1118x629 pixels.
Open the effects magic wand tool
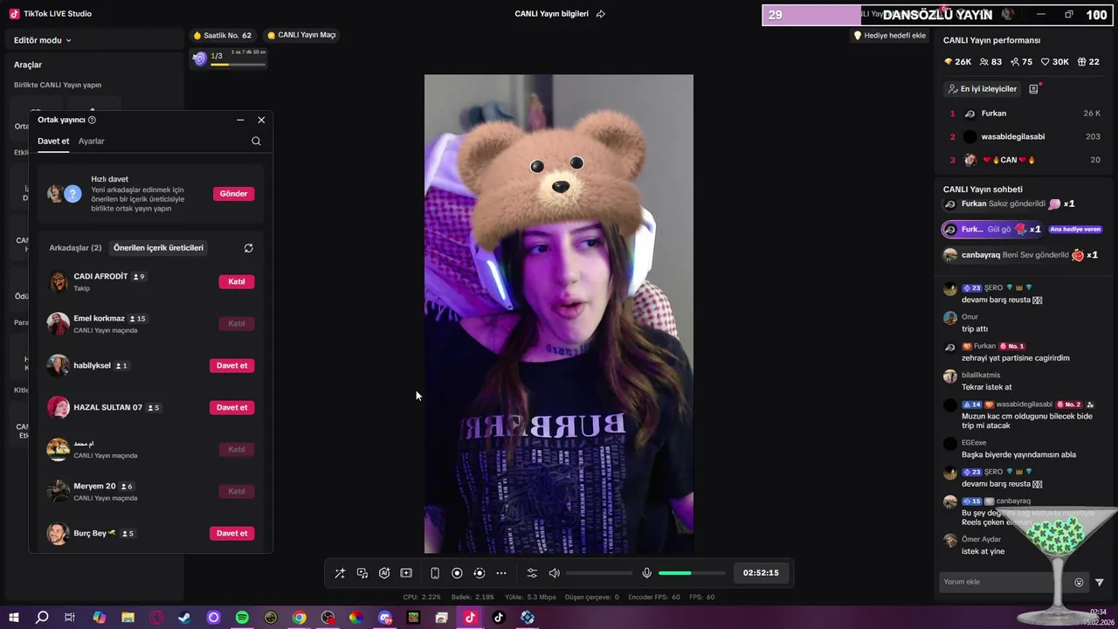[x=340, y=573]
